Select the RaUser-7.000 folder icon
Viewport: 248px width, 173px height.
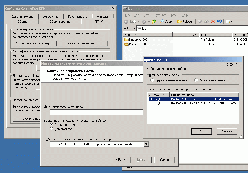click(126, 44)
